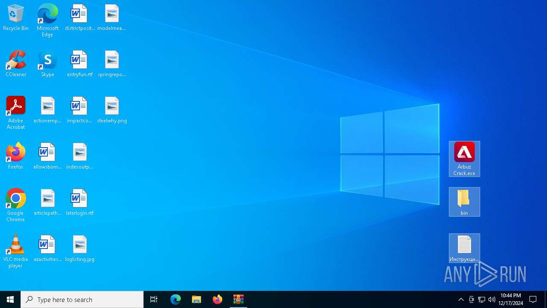This screenshot has width=547, height=308.
Task: Click the meet now tray icon
Action: pyautogui.click(x=471, y=299)
